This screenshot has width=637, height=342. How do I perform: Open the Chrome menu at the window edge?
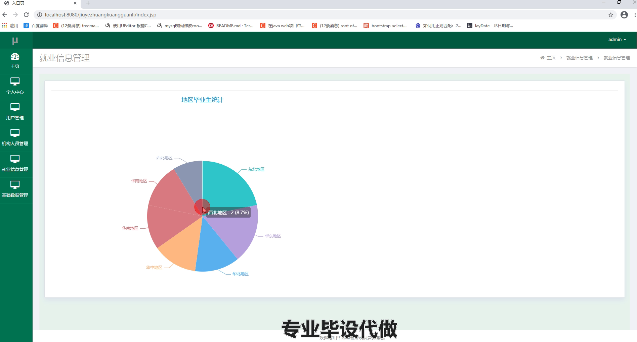[635, 15]
